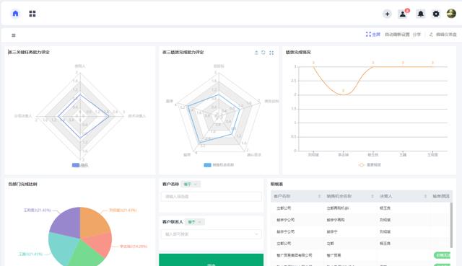Click the 各部门完成比例 card title

point(22,185)
